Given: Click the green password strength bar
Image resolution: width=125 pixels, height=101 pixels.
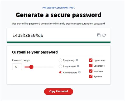Looking at the screenshot, I should (x=59, y=42).
